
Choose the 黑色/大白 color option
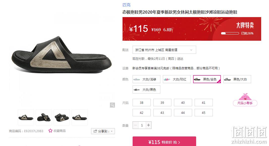pos(237,79)
